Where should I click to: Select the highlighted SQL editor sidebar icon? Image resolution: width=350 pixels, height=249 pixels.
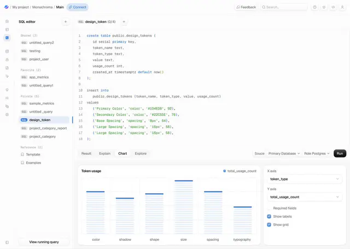pos(7,38)
